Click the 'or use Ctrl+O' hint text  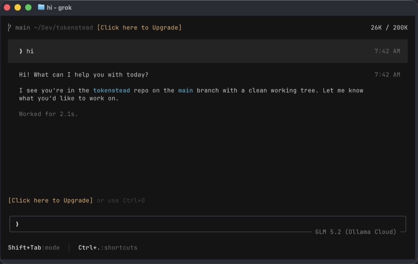coord(121,200)
